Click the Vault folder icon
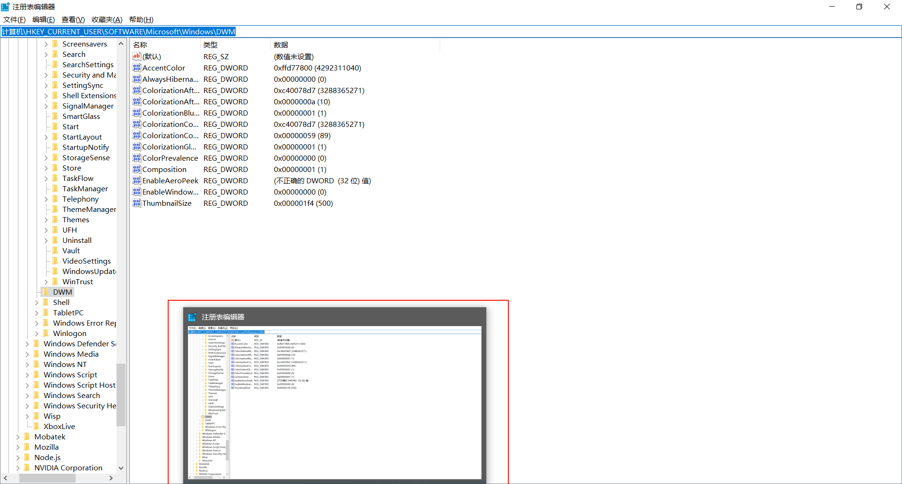The width and height of the screenshot is (902, 484). click(x=55, y=250)
